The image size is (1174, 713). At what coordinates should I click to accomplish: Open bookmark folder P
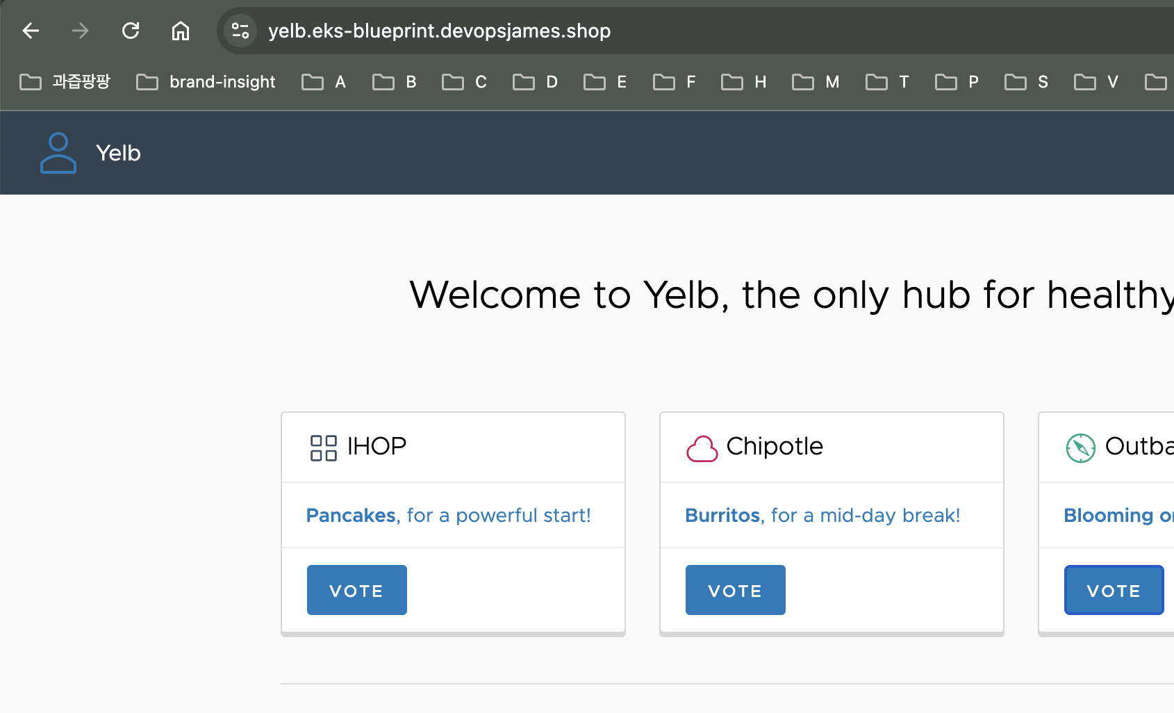(957, 82)
